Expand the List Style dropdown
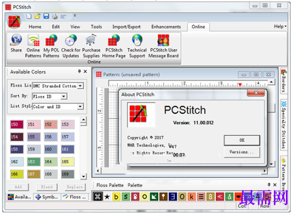The image size is (298, 214). [x=80, y=106]
